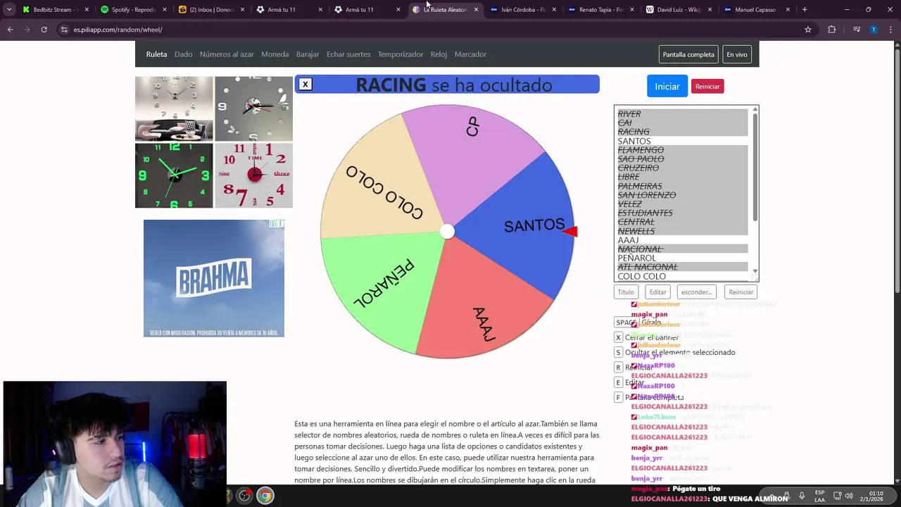Open a new browser tab
This screenshot has width=901, height=507.
tap(805, 10)
